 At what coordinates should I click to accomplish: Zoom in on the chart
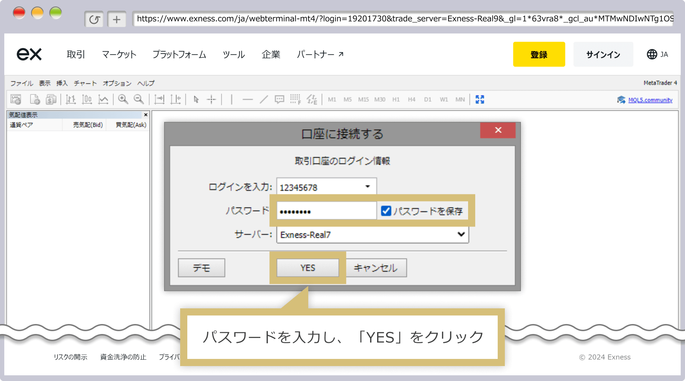click(123, 99)
